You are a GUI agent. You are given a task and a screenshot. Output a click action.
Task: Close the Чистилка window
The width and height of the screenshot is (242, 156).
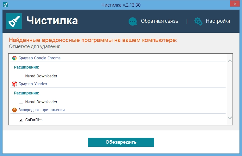click(235, 3)
